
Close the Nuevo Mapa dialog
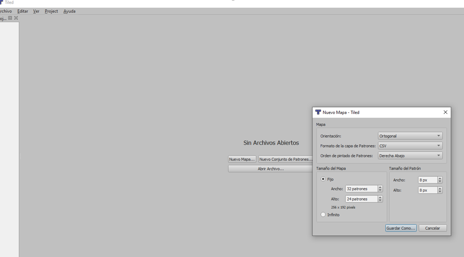445,112
